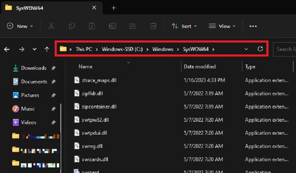Select file name xwtpw32.dll
This screenshot has width=296, height=173.
pos(95,120)
